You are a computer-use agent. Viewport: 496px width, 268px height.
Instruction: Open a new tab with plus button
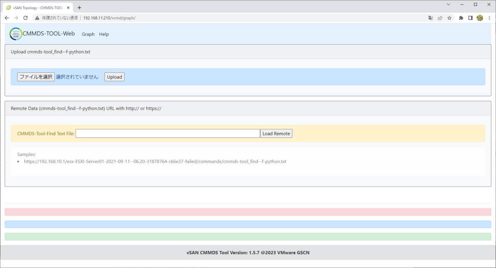pos(79,7)
